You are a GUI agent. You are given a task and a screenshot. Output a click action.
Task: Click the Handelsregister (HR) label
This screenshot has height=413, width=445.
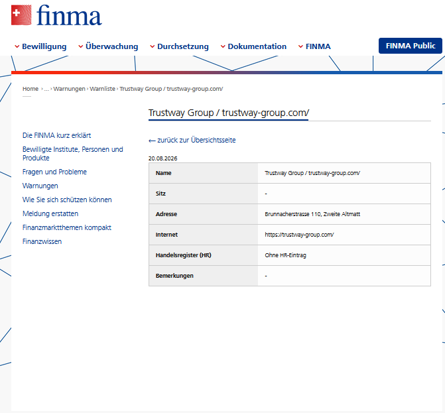pyautogui.click(x=183, y=255)
